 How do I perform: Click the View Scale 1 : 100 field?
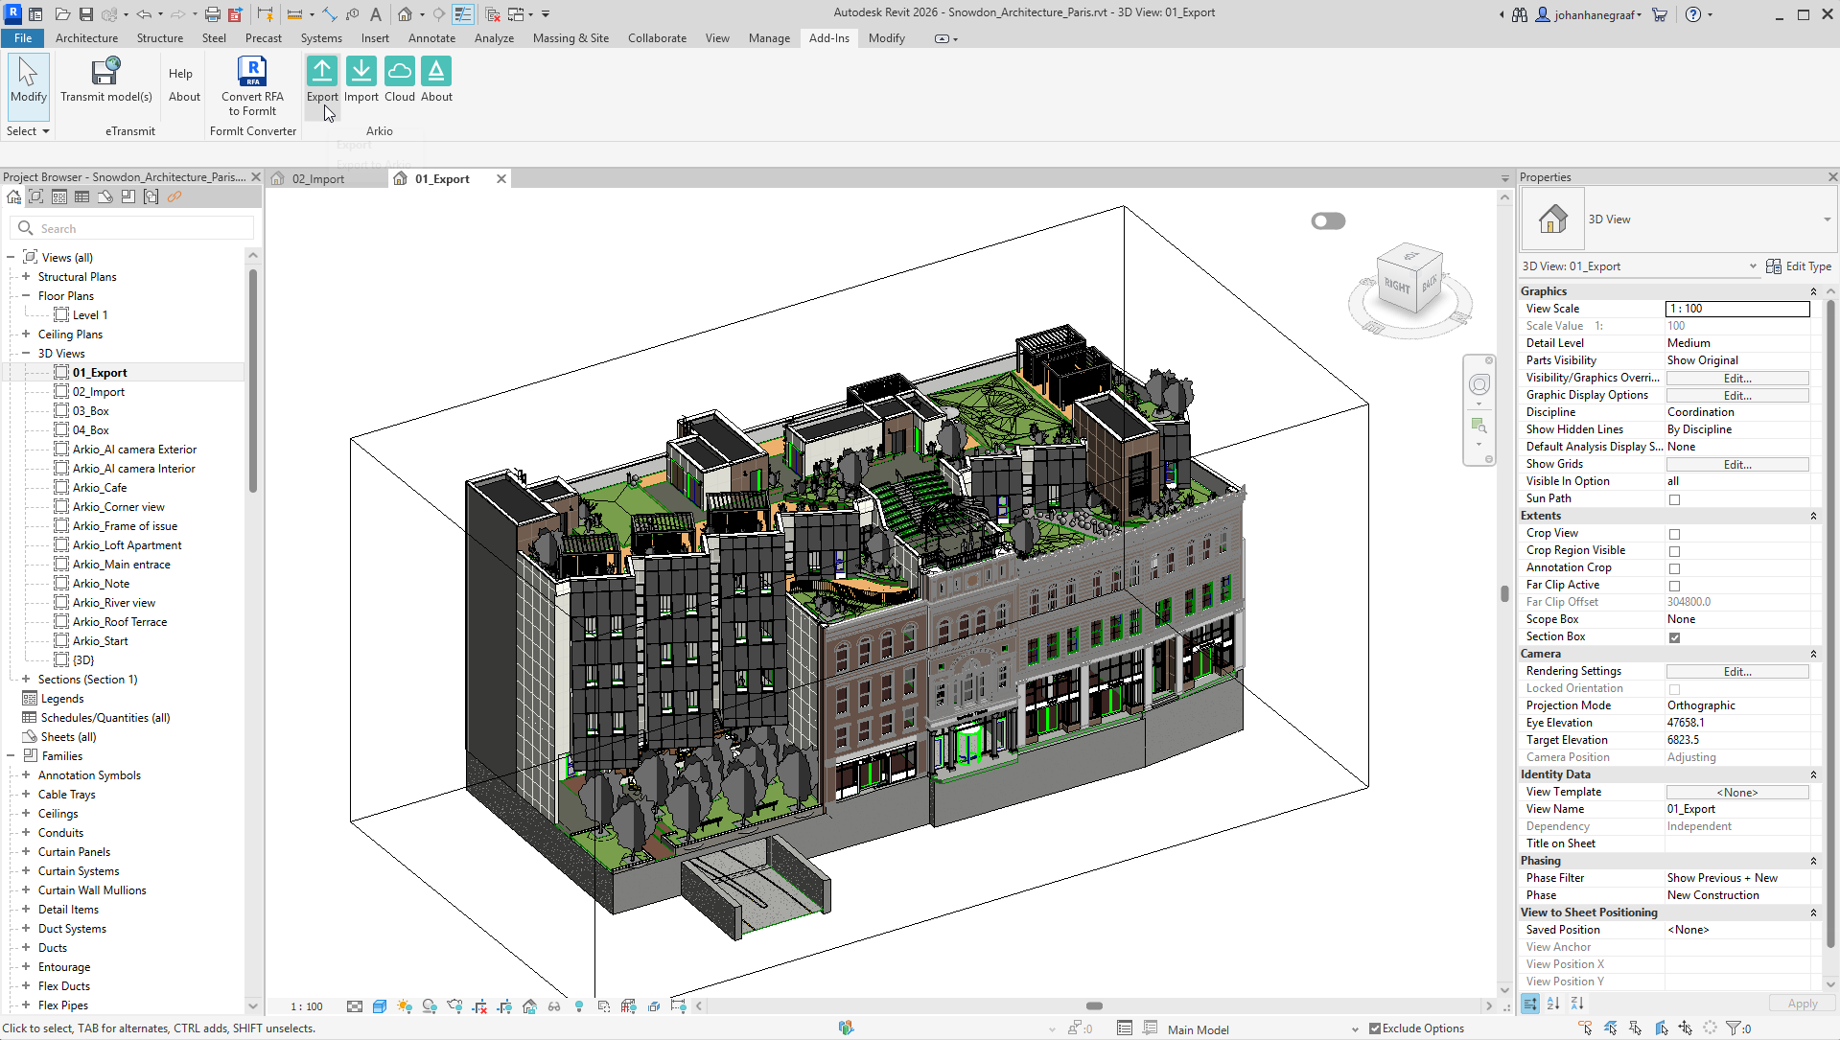tap(1737, 309)
